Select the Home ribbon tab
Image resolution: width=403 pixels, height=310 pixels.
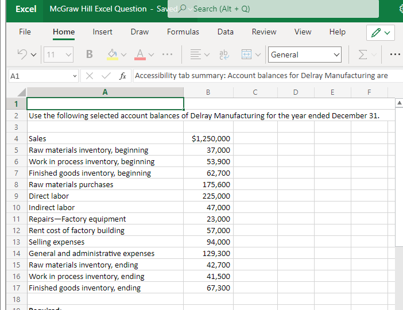coord(64,32)
